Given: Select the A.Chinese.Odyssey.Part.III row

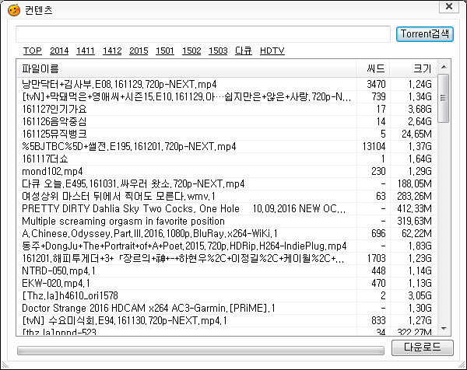Looking at the screenshot, I should click(226, 234).
